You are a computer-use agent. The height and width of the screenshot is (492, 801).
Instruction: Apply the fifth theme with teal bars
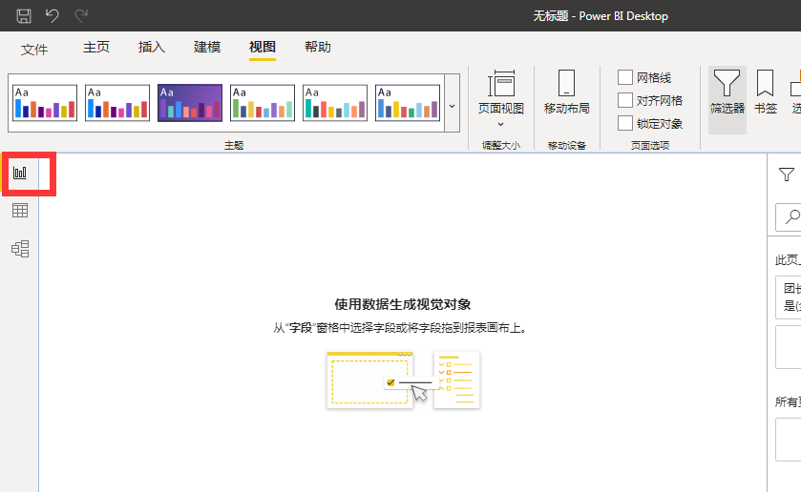tap(335, 103)
